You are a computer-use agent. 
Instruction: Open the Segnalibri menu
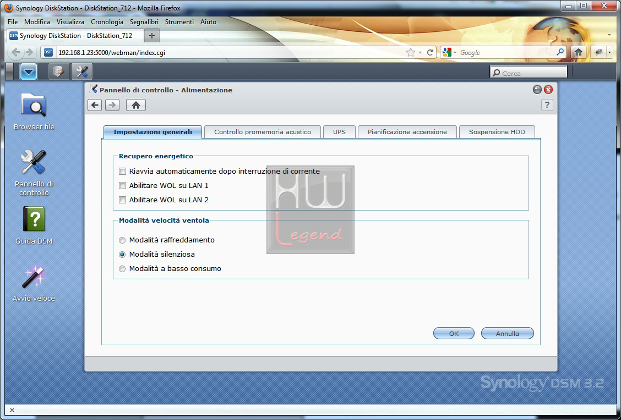(x=144, y=22)
